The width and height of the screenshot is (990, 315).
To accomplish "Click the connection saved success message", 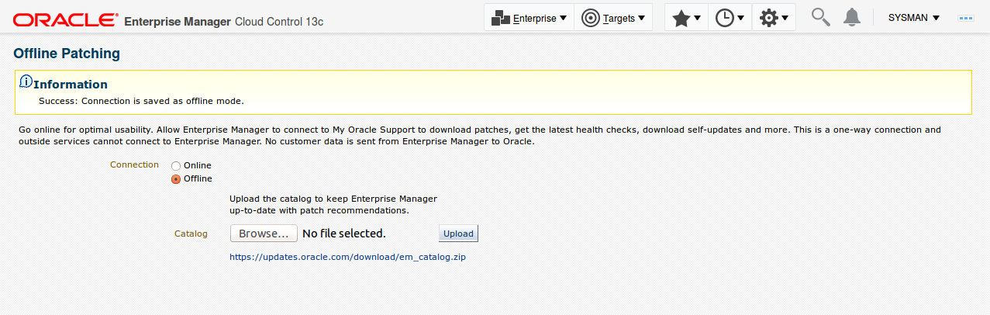I will click(x=141, y=101).
